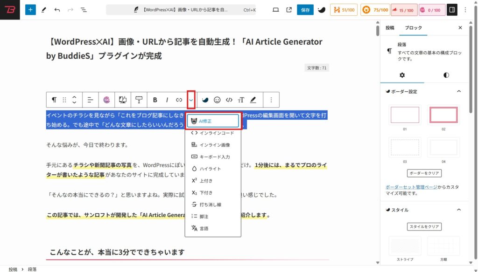Choose 打ち消し線 strikethrough menu item
This screenshot has height=272, width=478.
pyautogui.click(x=213, y=204)
